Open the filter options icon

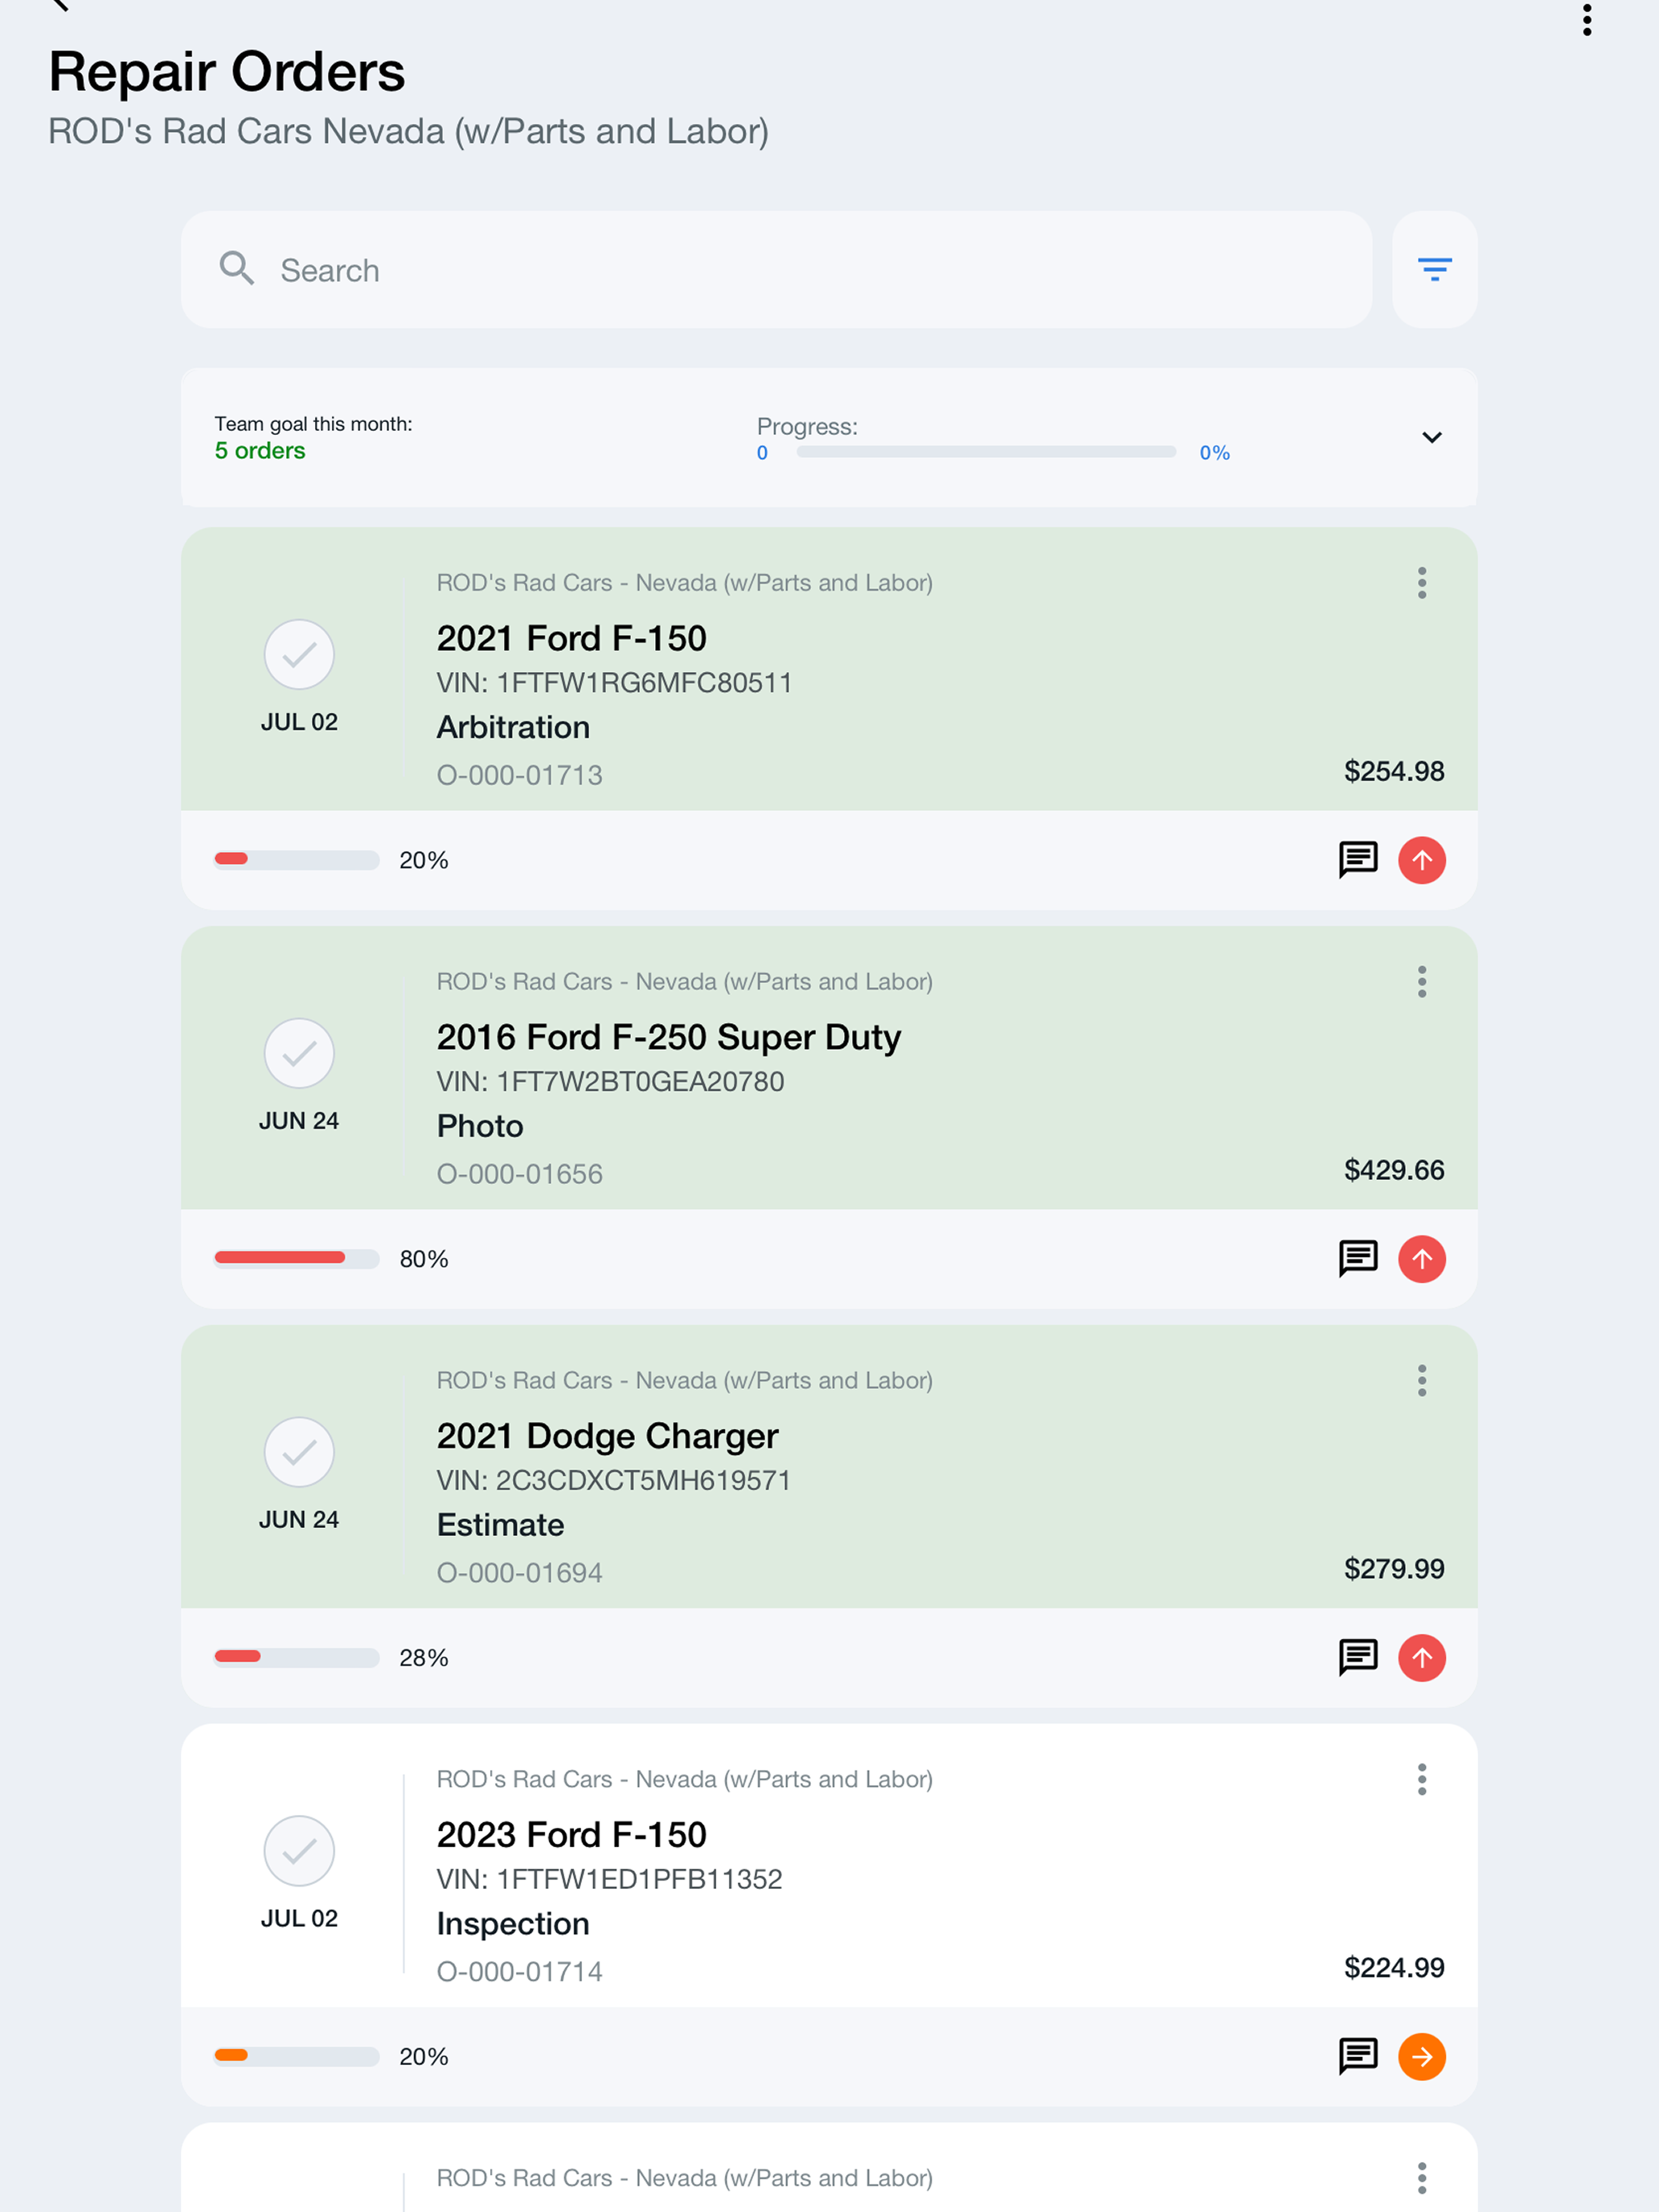[x=1434, y=269]
